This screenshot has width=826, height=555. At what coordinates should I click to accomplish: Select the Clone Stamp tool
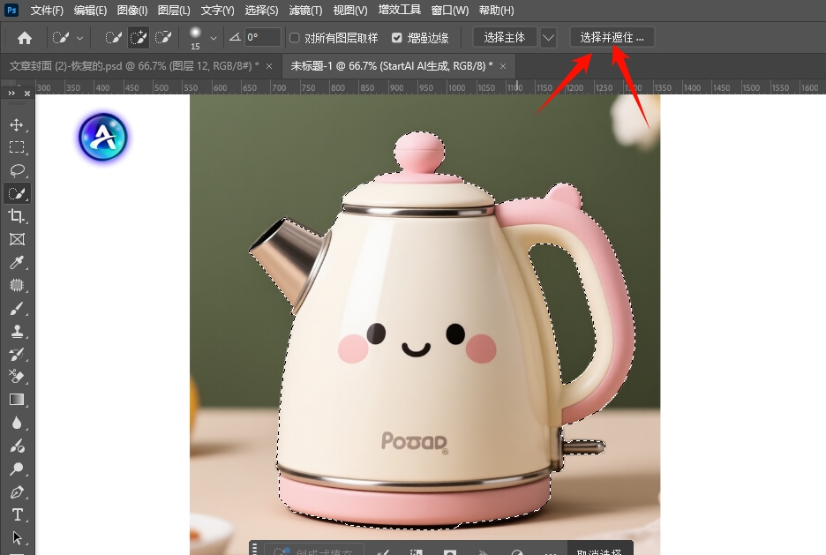point(17,331)
